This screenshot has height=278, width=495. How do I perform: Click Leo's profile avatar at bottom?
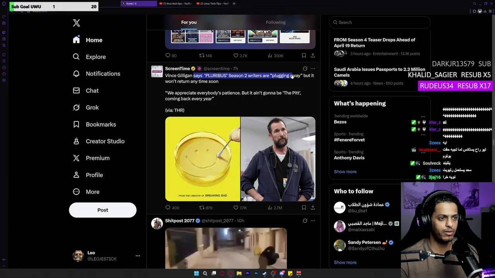tap(78, 256)
